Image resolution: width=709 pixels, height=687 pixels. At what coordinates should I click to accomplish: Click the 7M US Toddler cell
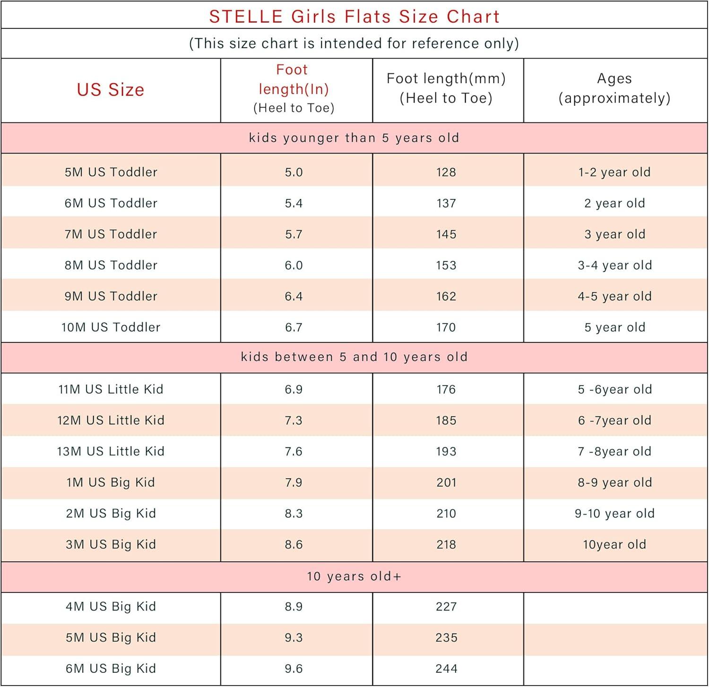point(111,234)
